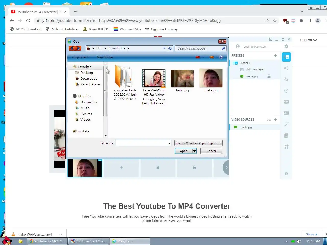Open the Organize menu
Image resolution: width=327 pixels, height=245 pixels.
click(80, 57)
